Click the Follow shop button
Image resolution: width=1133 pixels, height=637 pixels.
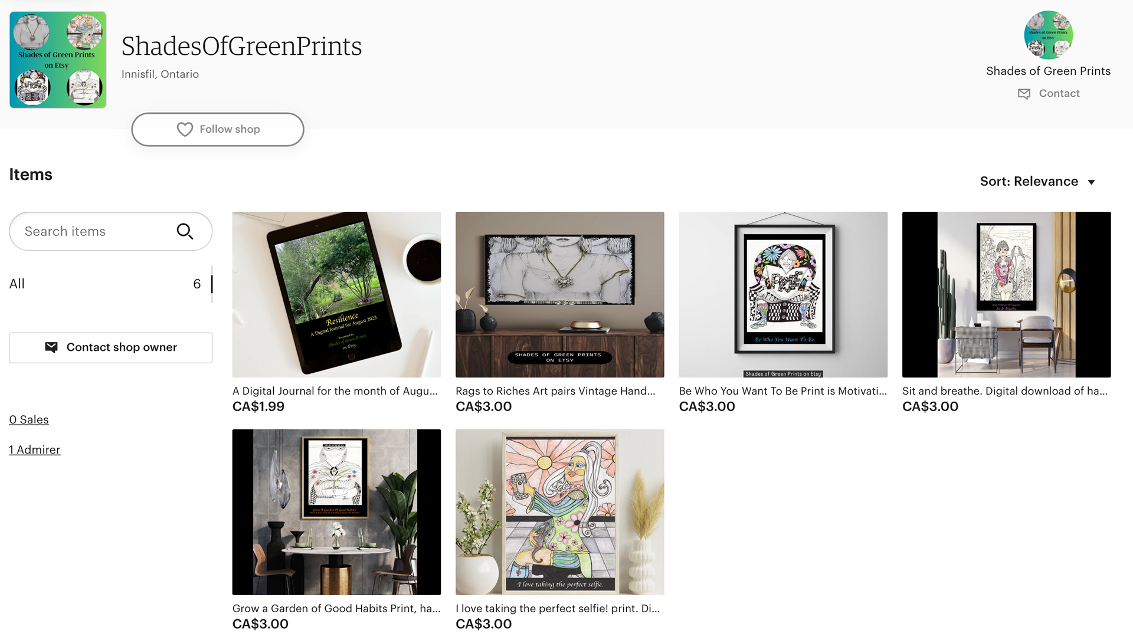coord(218,129)
